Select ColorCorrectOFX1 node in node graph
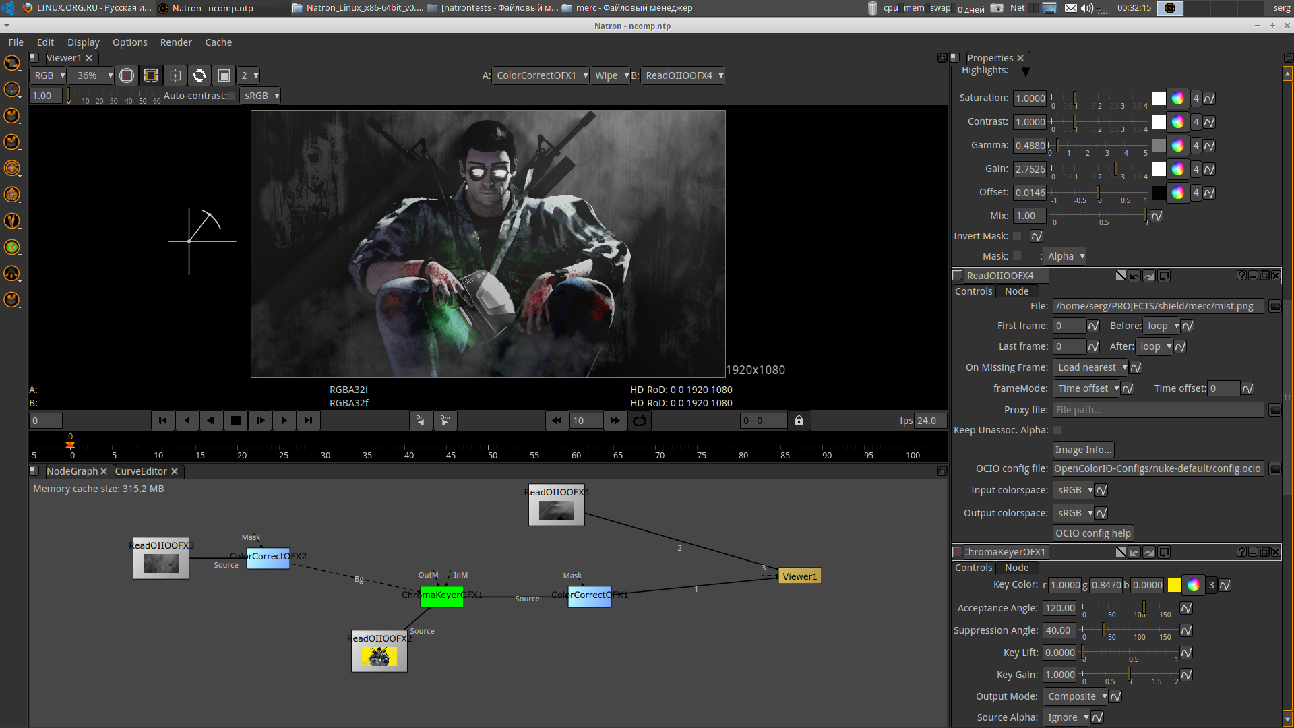Viewport: 1294px width, 728px height. tap(590, 596)
